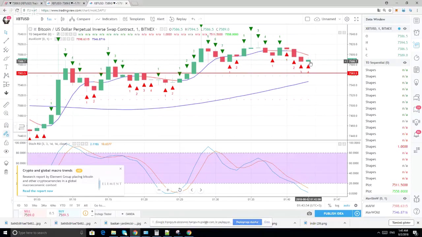Collapse the main chart legend box
The height and width of the screenshot is (237, 422).
click(30, 29)
